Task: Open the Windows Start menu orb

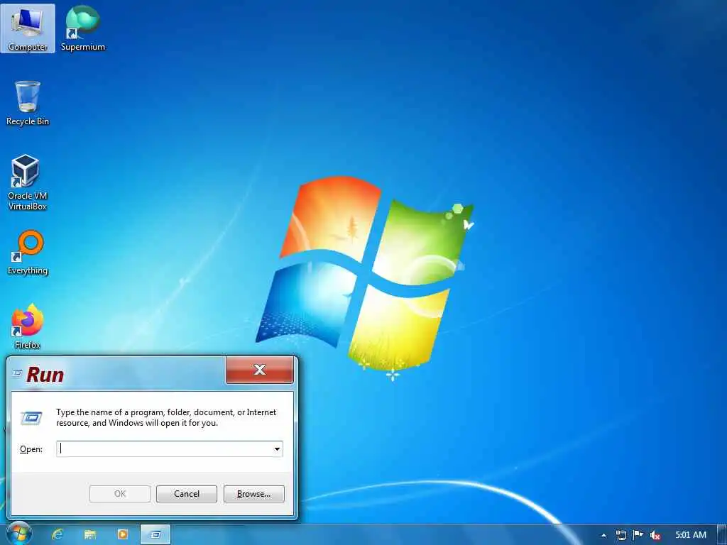Action: [x=18, y=534]
